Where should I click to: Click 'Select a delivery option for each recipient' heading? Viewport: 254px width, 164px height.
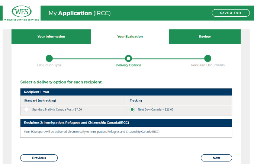coord(61,82)
